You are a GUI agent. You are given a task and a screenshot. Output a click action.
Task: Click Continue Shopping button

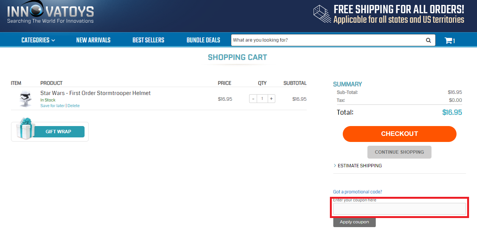(399, 152)
